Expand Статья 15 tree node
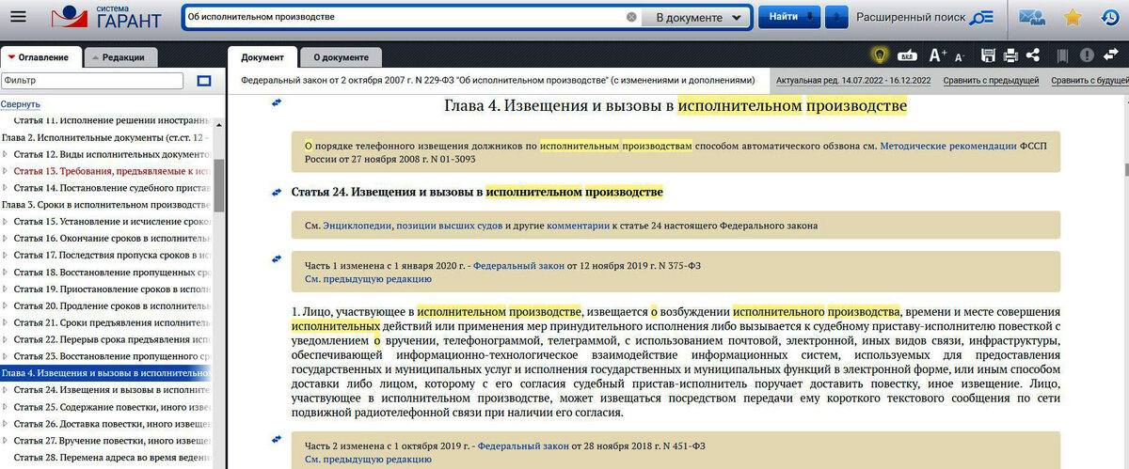This screenshot has width=1129, height=469. tap(6, 222)
